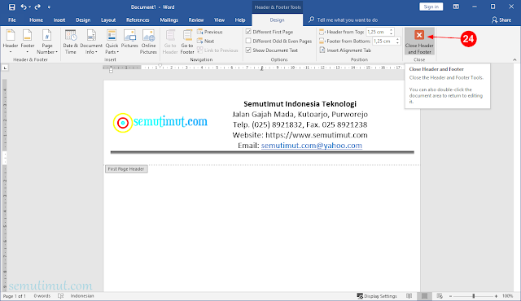The image size is (521, 301).
Task: Undo the last action
Action: pos(24,7)
